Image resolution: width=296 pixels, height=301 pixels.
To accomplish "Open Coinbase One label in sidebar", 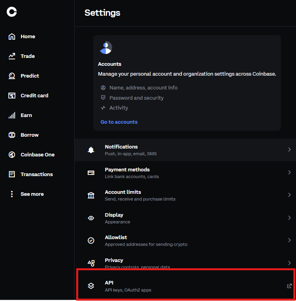I will (x=37, y=154).
